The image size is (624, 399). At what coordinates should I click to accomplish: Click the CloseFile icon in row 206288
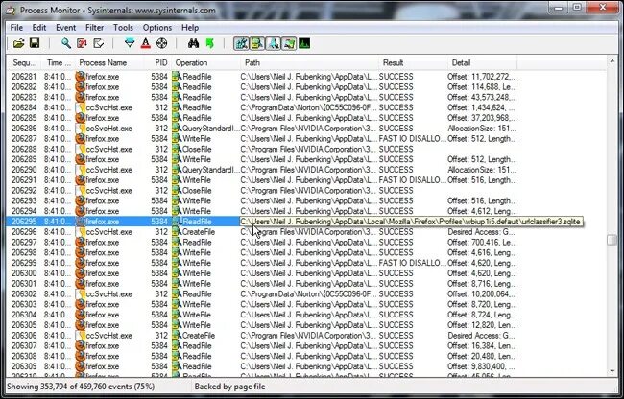pyautogui.click(x=177, y=149)
